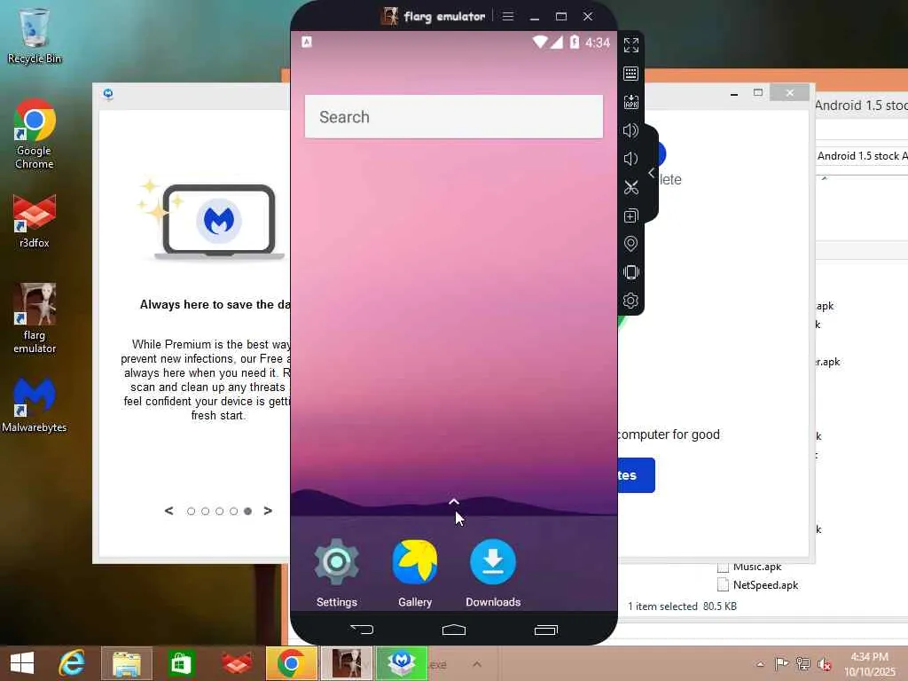The height and width of the screenshot is (681, 908).
Task: Click the install APK sidebar icon
Action: coord(630,102)
